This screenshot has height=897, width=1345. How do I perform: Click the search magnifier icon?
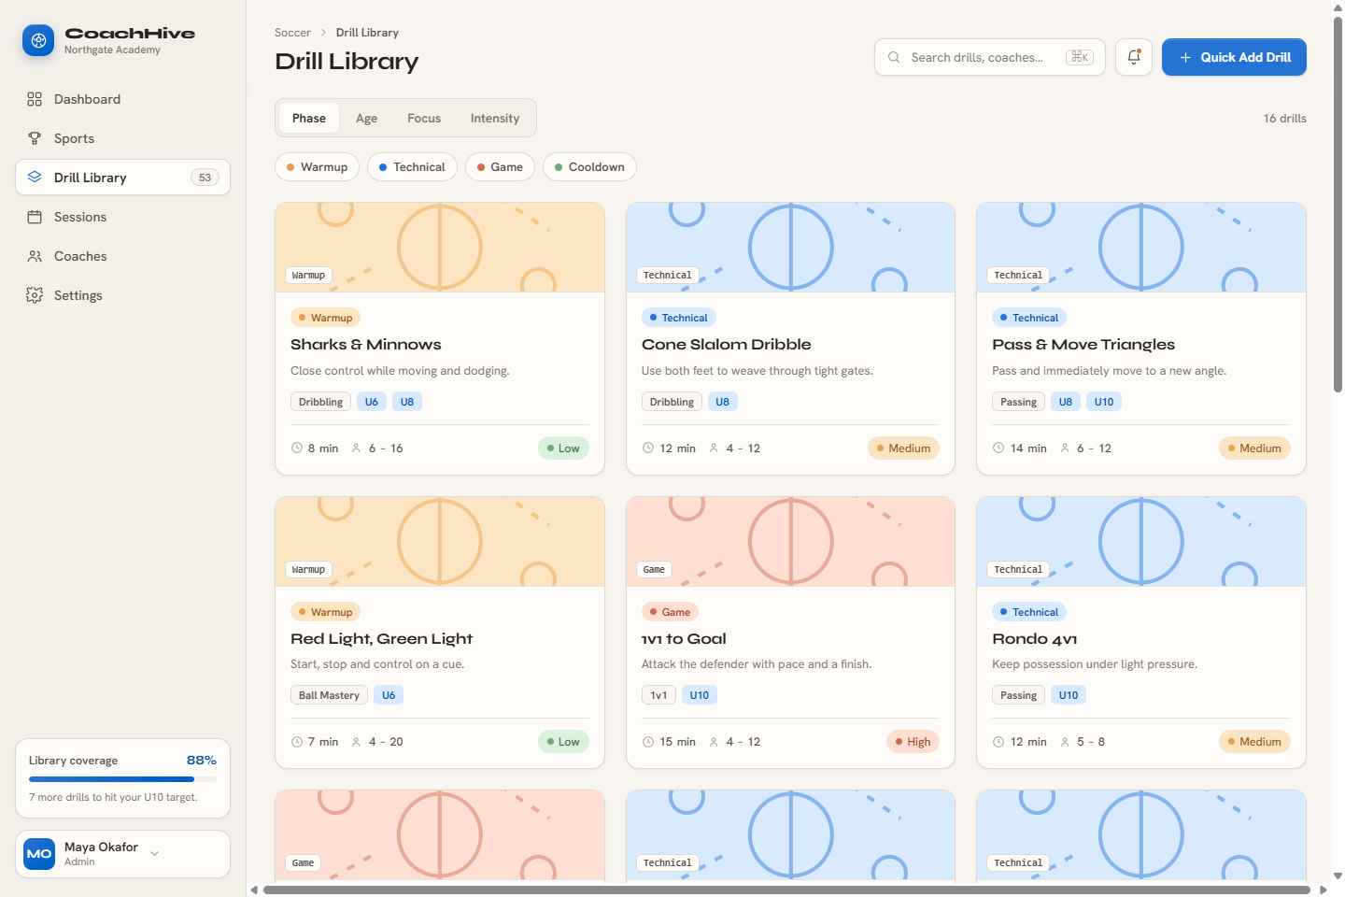[894, 57]
